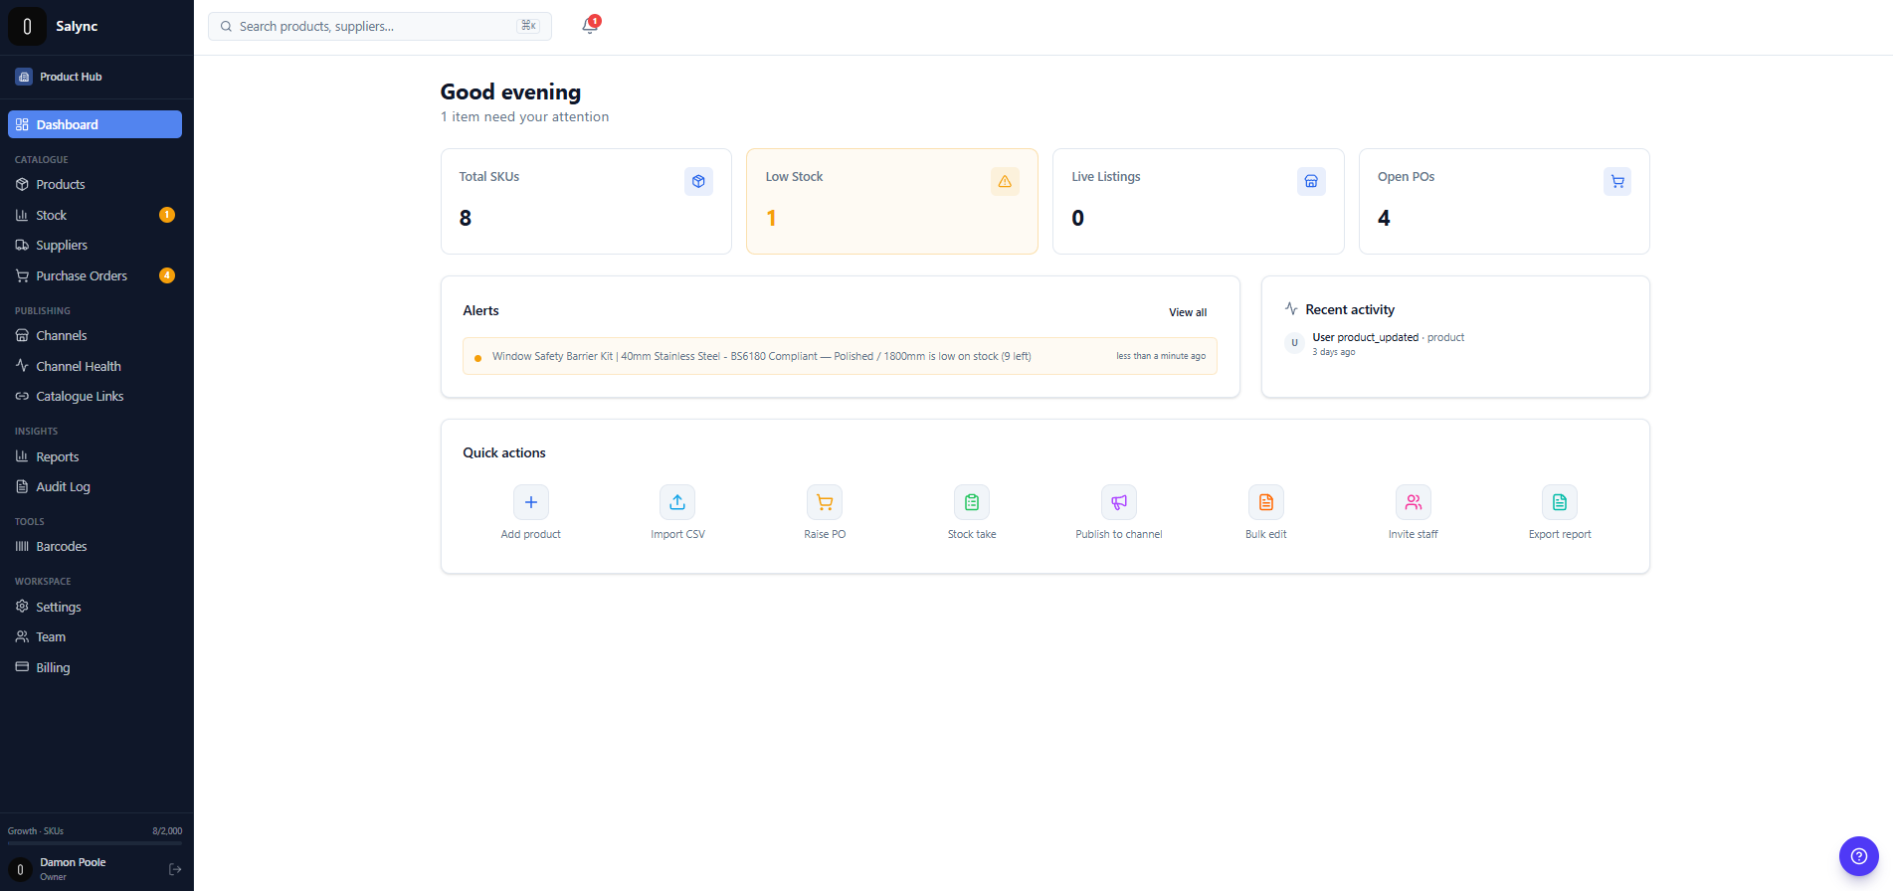Image resolution: width=1893 pixels, height=891 pixels.
Task: Click the Stock badge showing 1
Action: point(167,215)
